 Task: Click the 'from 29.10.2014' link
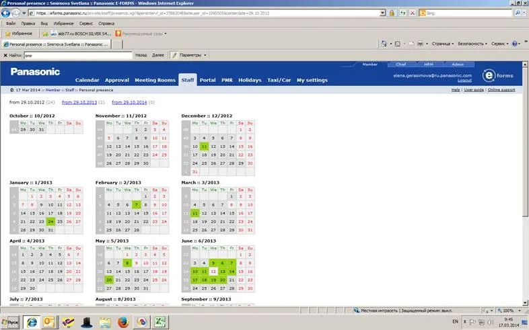(x=129, y=102)
